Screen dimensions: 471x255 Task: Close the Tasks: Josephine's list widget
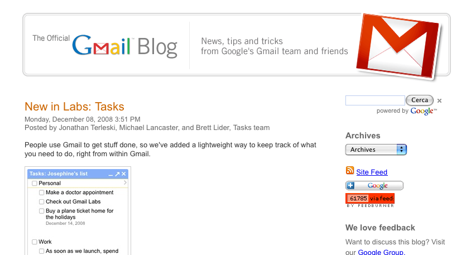tap(123, 174)
